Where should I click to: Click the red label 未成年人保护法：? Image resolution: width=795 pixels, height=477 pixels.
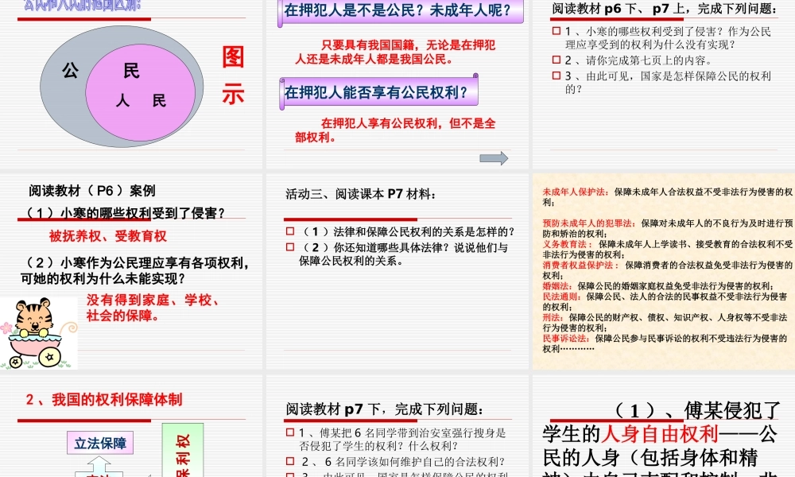[576, 192]
